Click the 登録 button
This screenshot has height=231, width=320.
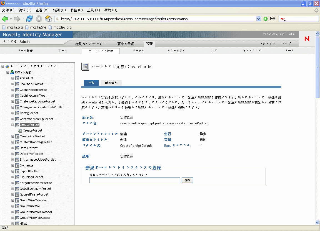tap(187, 180)
